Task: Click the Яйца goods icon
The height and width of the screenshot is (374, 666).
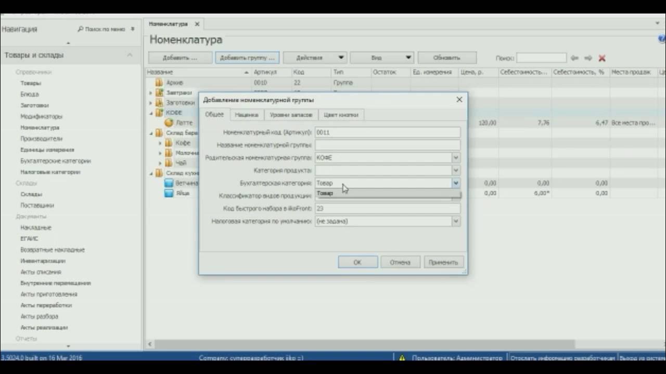Action: point(169,193)
